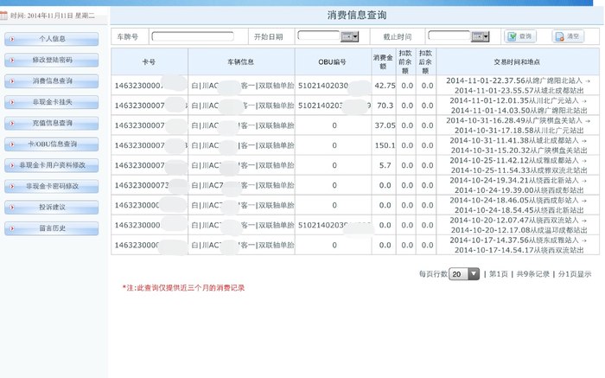Open 留言历史 in the sidebar
Viewport: 605px width, 378px height.
pyautogui.click(x=52, y=228)
